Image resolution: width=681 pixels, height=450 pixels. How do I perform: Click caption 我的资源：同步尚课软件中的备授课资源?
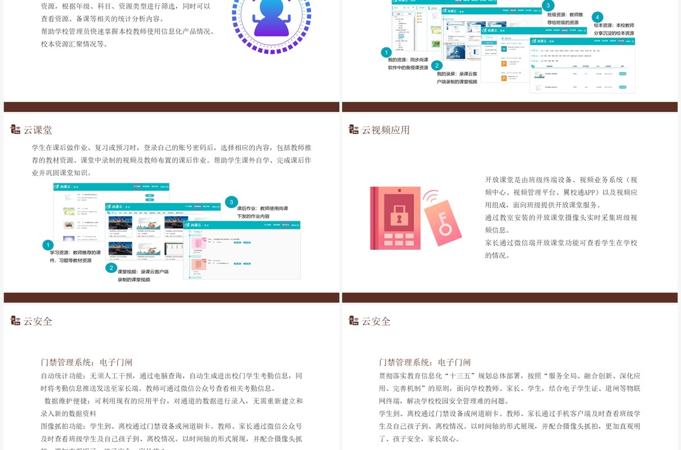pyautogui.click(x=408, y=64)
